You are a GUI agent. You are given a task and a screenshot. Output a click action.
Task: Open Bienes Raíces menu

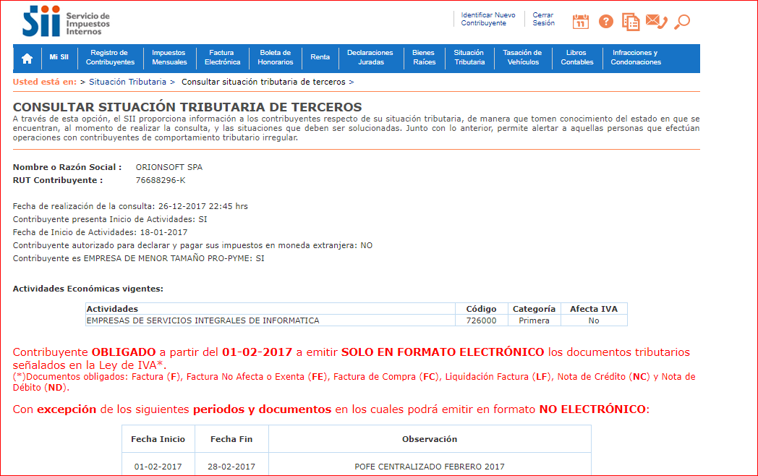click(x=424, y=57)
